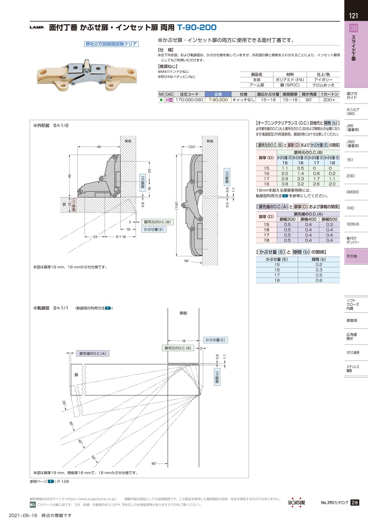Click the 弊社2万回開閉試験クリア badge
368x520 pixels.
[111, 44]
